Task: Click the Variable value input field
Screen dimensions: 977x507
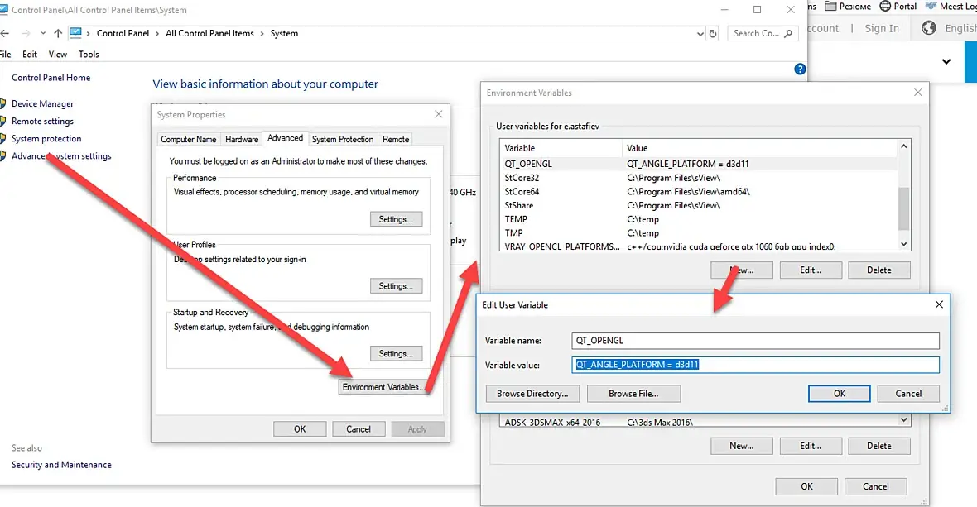Action: 755,365
